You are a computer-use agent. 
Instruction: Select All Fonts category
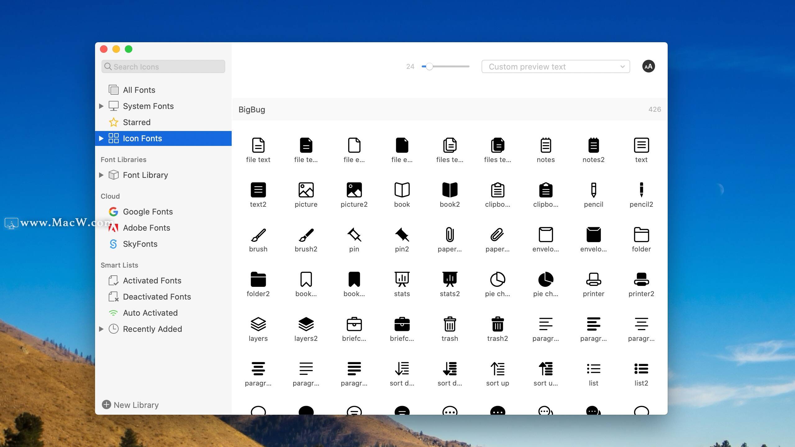139,89
